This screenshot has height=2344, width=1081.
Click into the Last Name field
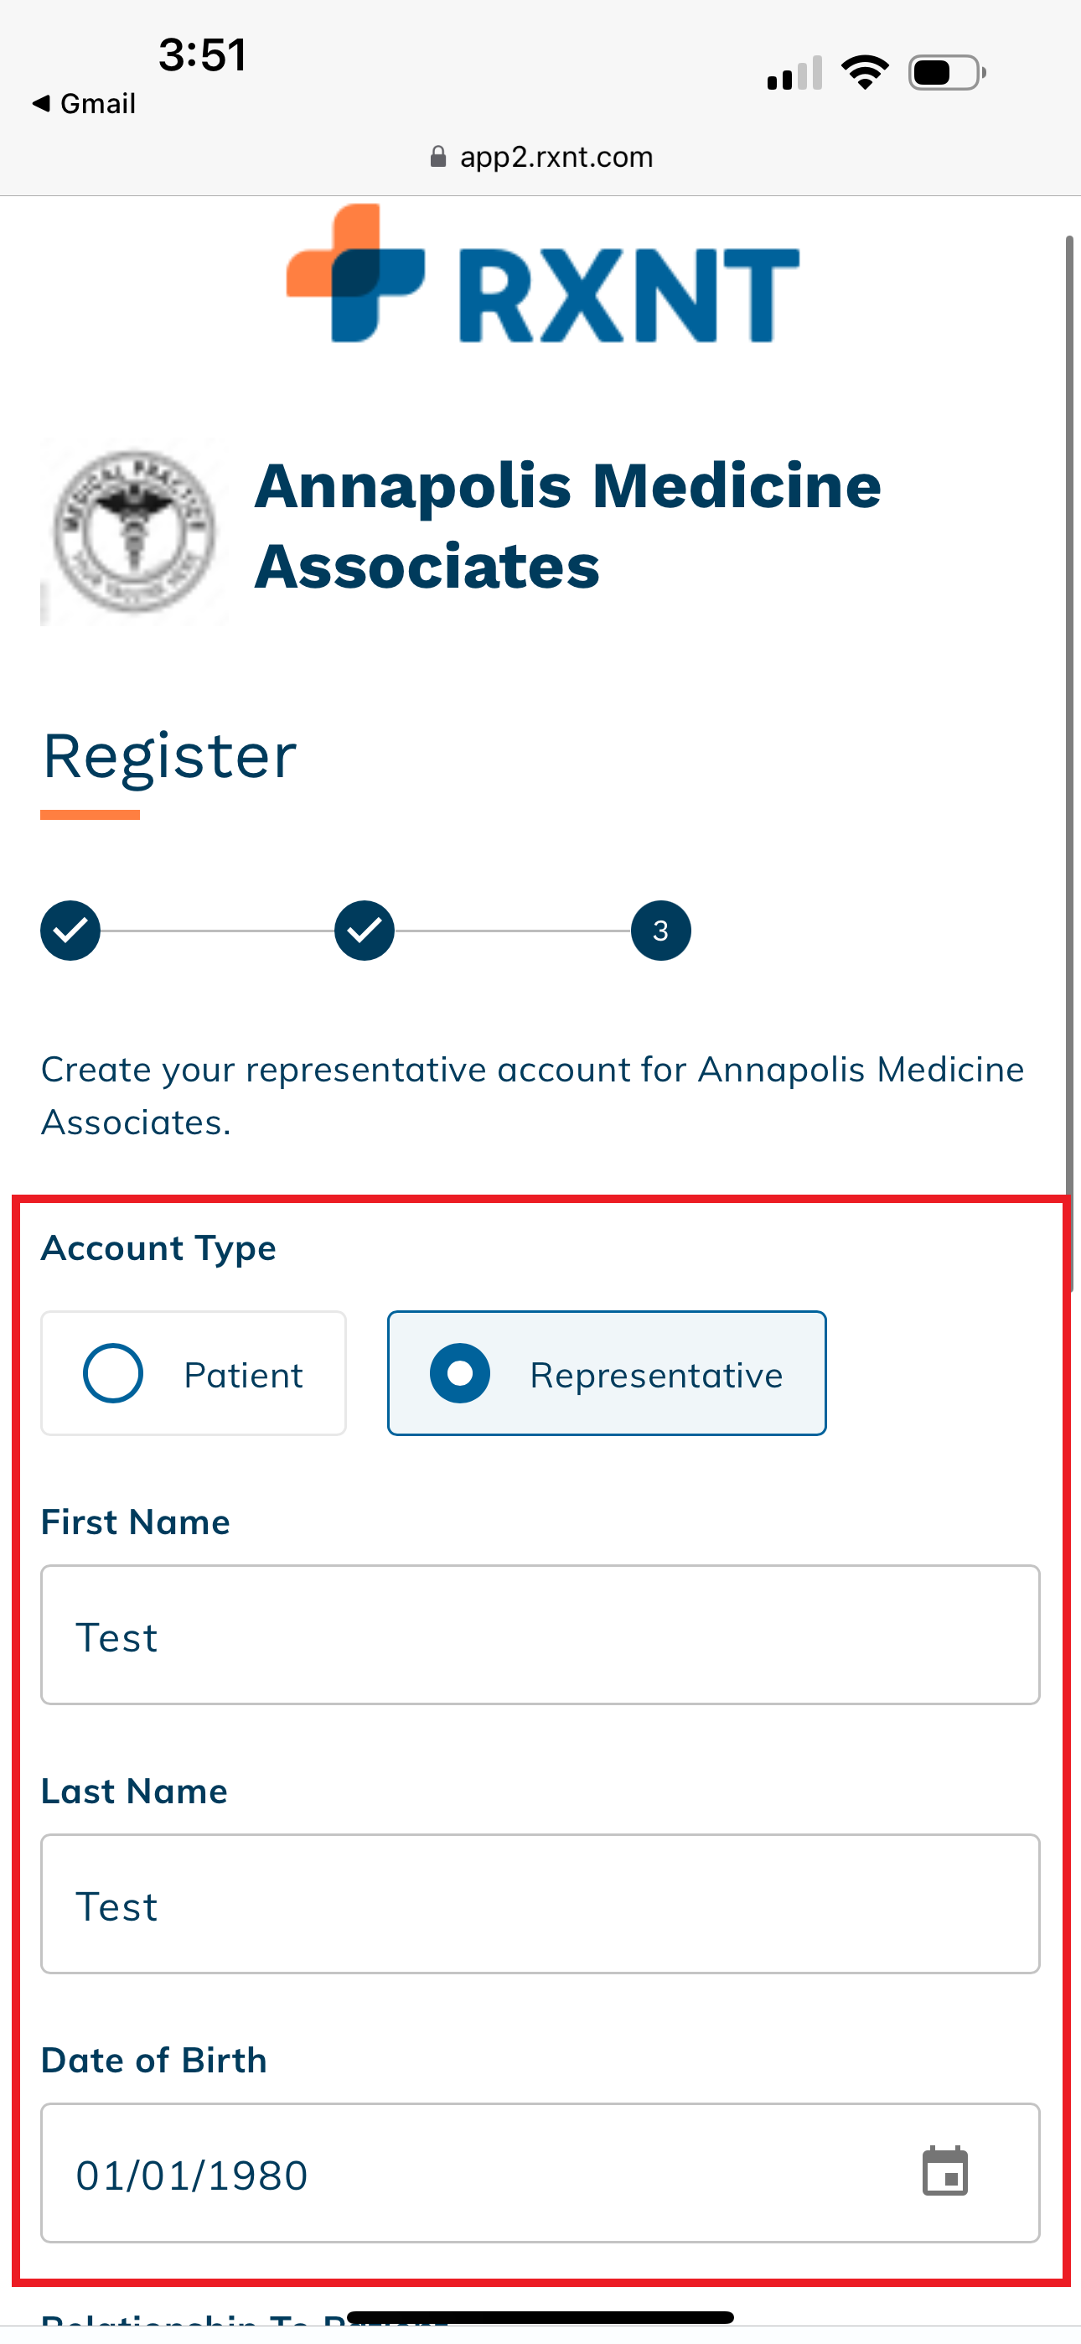540,1904
